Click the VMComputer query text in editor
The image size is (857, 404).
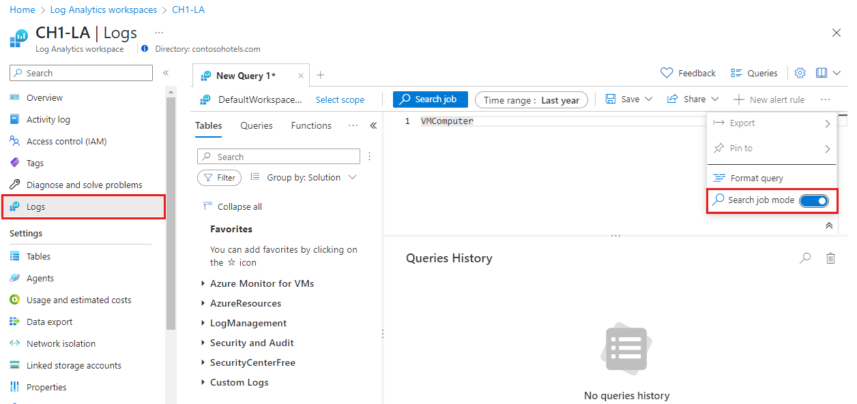point(447,121)
